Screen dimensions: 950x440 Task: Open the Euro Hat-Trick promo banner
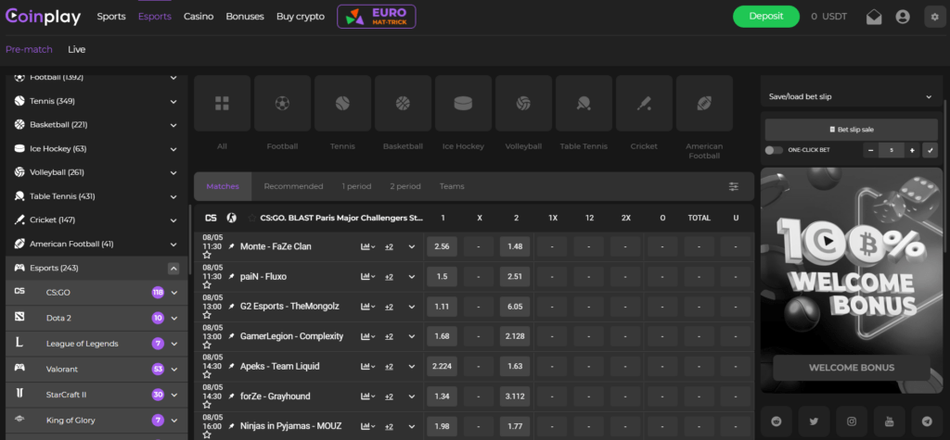(377, 17)
